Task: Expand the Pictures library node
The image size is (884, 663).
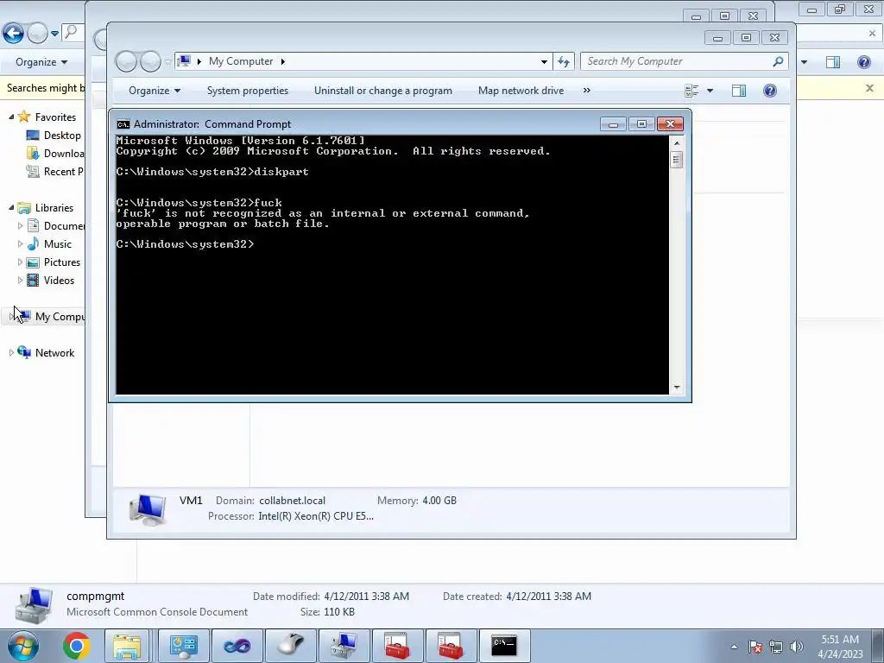Action: tap(21, 262)
